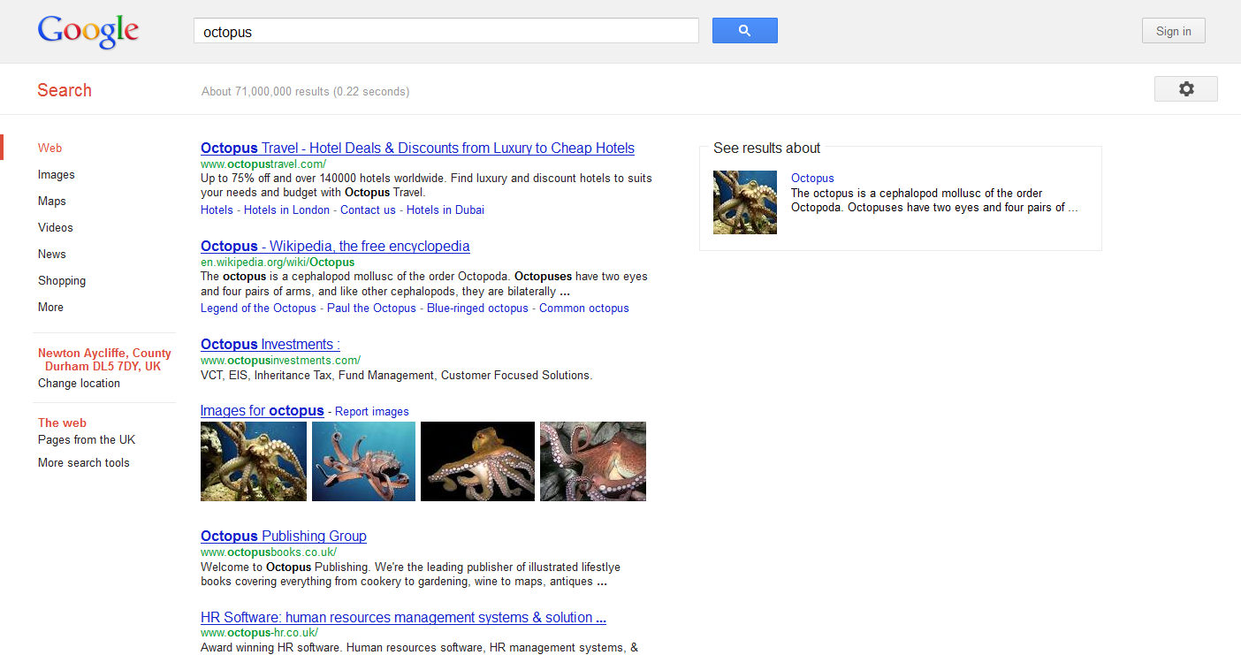The height and width of the screenshot is (655, 1241).
Task: Open reddish octopus against grey rocks image
Action: pyautogui.click(x=593, y=461)
